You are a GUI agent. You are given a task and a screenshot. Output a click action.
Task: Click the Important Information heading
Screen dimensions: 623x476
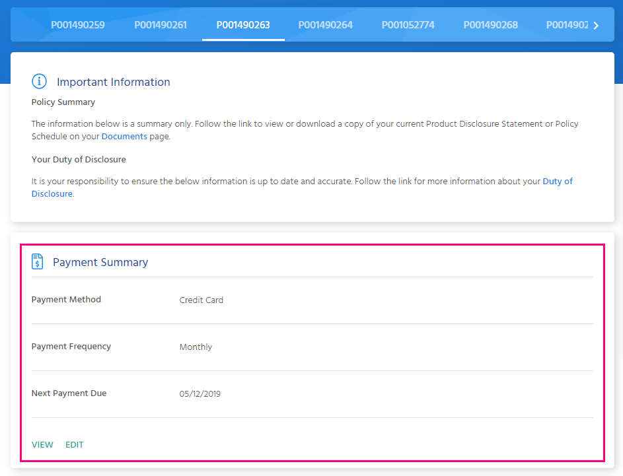(x=113, y=82)
